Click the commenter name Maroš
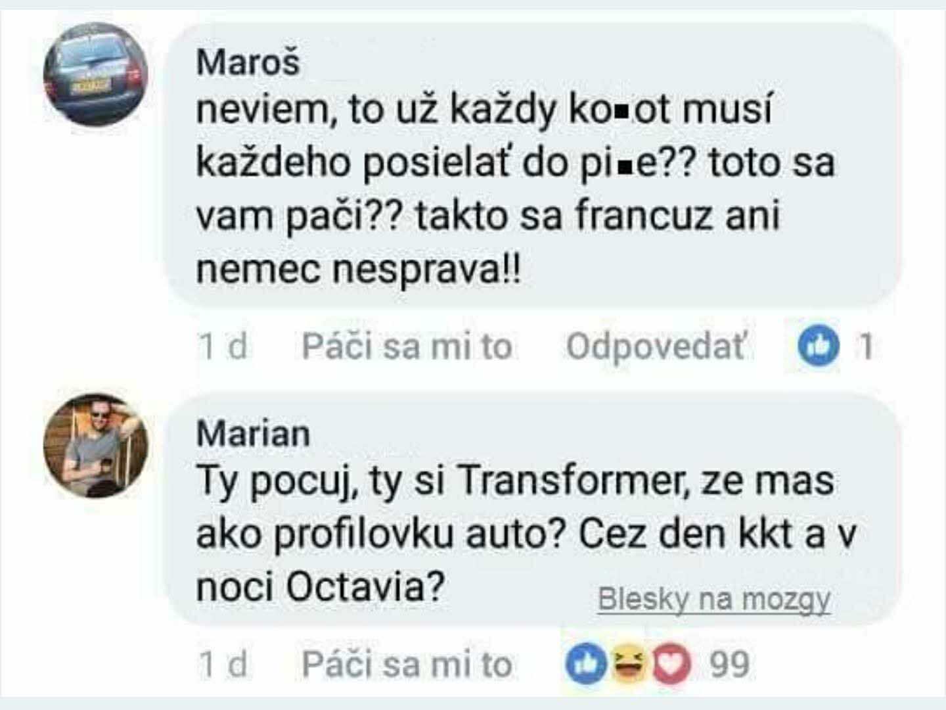 pos(248,62)
